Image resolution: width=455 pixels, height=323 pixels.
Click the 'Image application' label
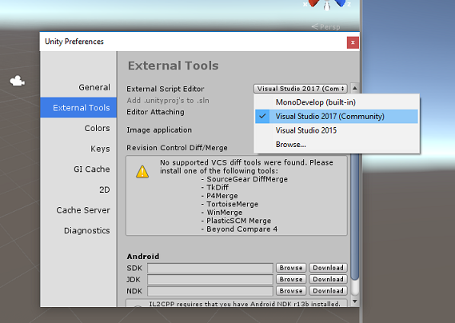point(159,130)
